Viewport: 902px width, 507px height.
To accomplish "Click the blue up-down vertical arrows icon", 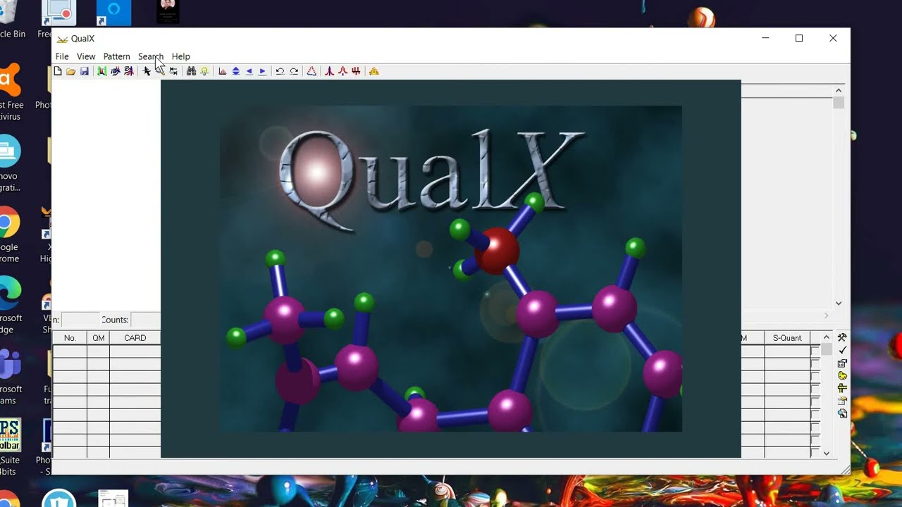I will (236, 71).
